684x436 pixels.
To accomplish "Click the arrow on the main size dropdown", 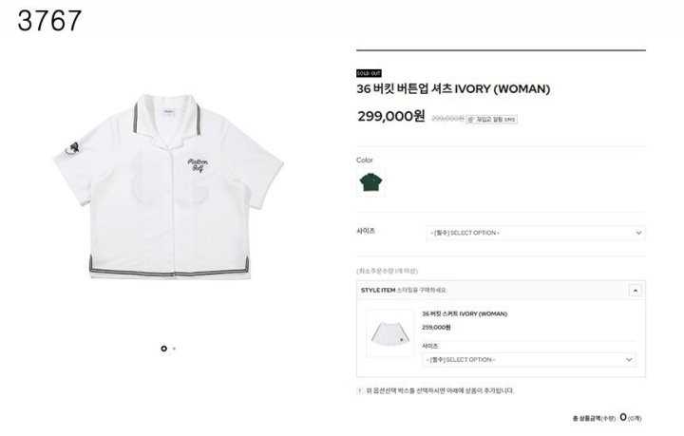I will pyautogui.click(x=638, y=233).
